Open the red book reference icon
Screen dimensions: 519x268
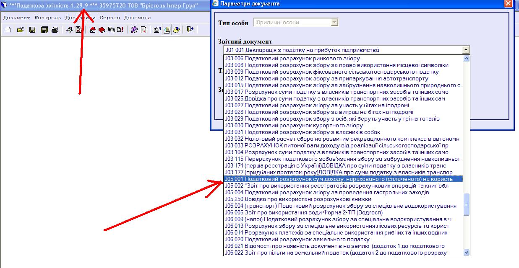pyautogui.click(x=102, y=30)
